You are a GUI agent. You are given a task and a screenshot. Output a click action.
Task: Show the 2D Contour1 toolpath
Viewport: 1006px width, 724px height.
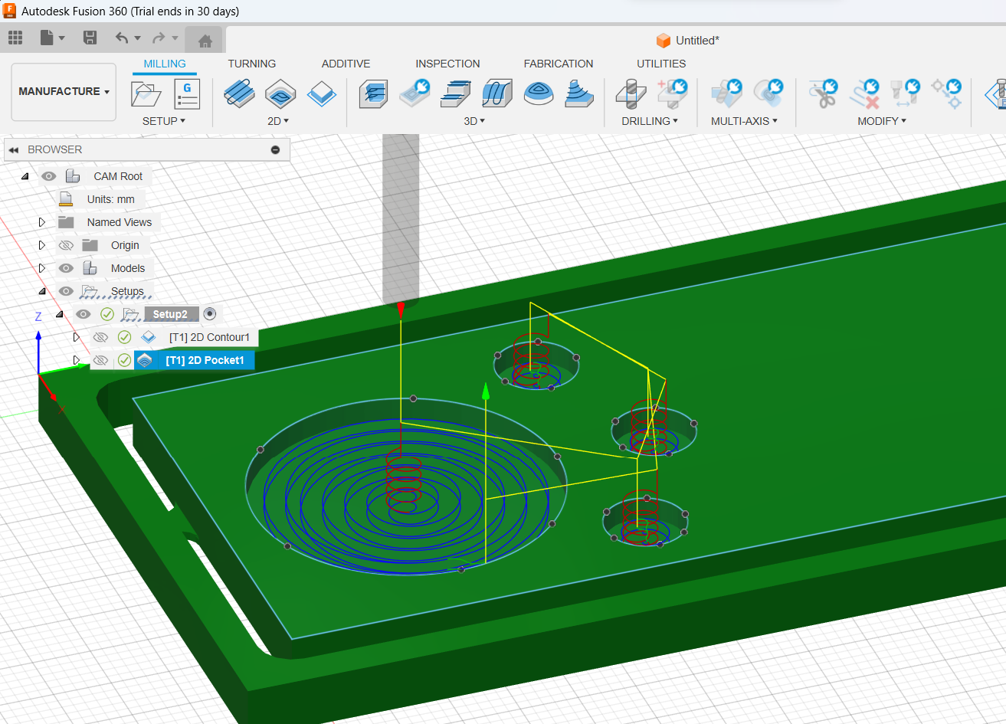tap(100, 337)
